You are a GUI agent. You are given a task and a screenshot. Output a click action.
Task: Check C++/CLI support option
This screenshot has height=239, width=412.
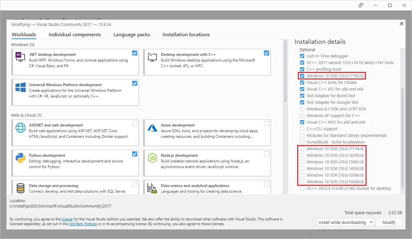[302, 129]
